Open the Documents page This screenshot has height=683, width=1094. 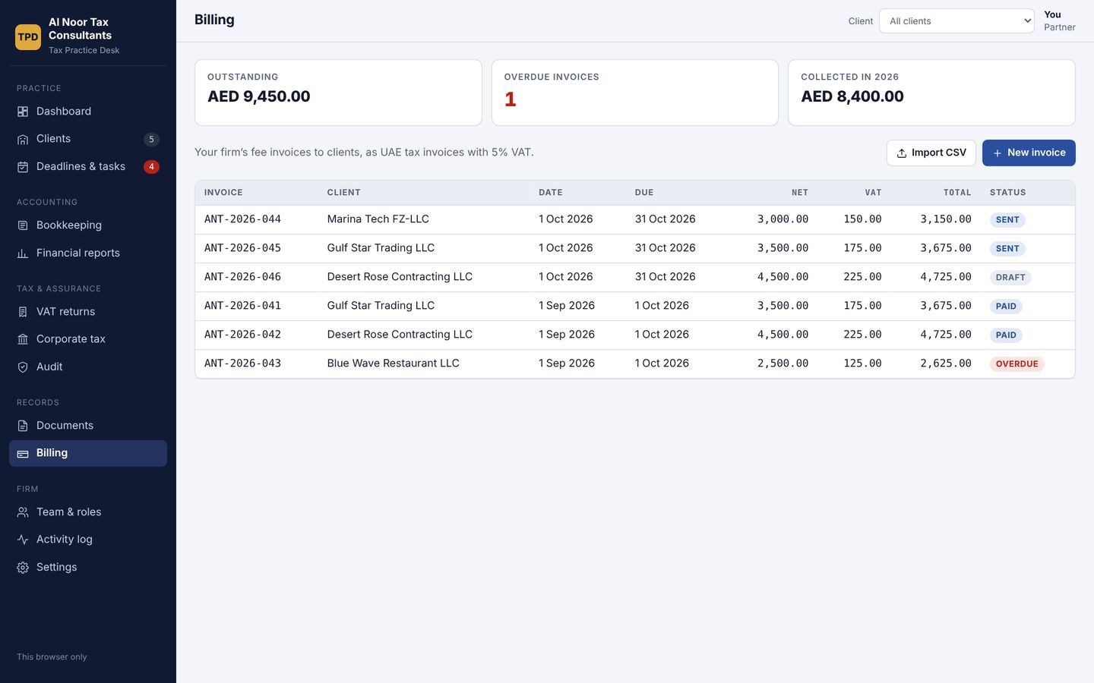coord(88,426)
